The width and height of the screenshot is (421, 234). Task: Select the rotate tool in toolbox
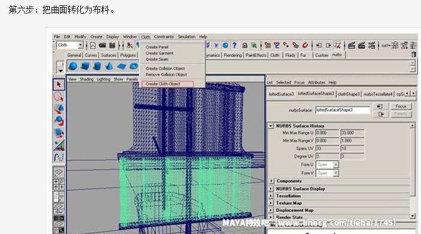tap(59, 121)
